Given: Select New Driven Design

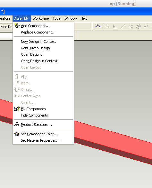Looking at the screenshot, I should coord(44,48).
